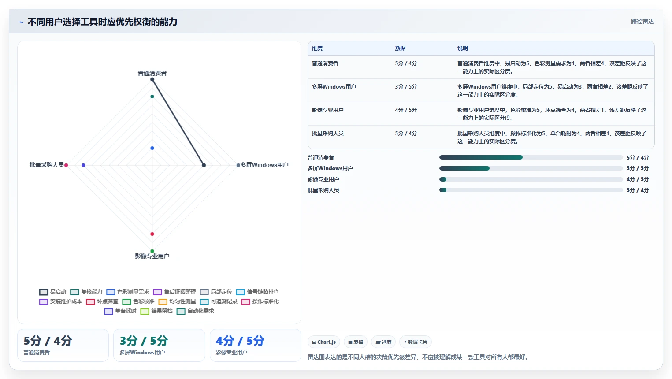Hide the 局部定位 legend series
Screen dimensions: 672x379
pyautogui.click(x=216, y=292)
